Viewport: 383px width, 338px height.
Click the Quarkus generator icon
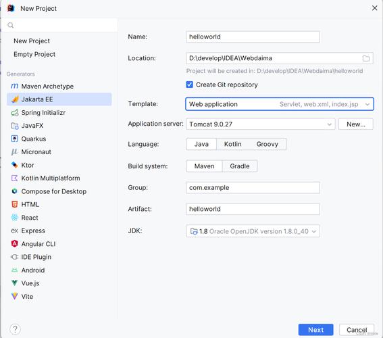15,139
